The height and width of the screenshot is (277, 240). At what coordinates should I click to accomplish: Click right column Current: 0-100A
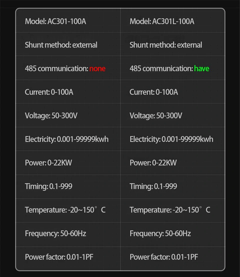[154, 92]
